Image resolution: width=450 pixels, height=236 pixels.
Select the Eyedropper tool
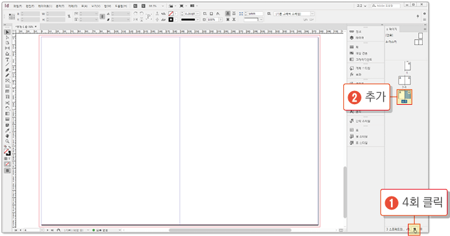pos(8,131)
